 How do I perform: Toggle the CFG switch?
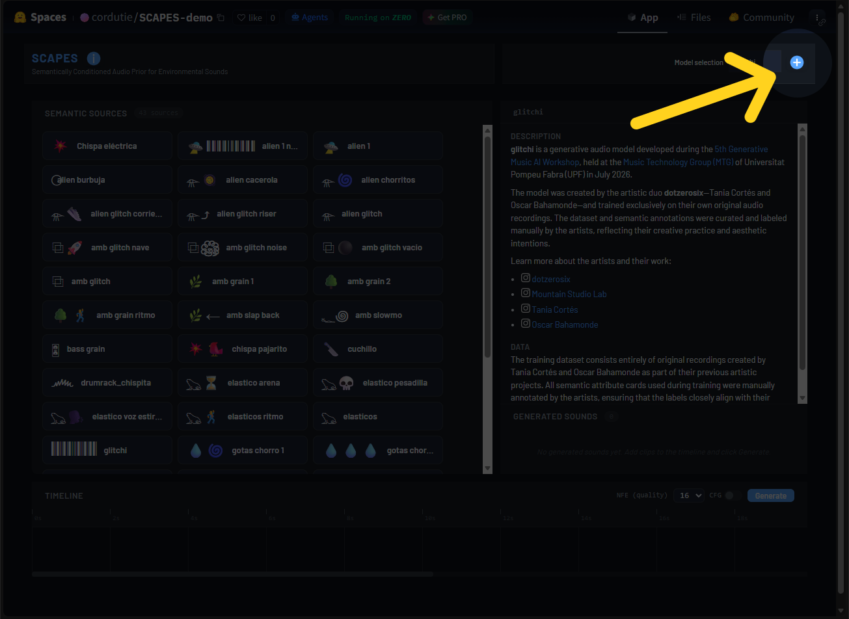(x=733, y=495)
